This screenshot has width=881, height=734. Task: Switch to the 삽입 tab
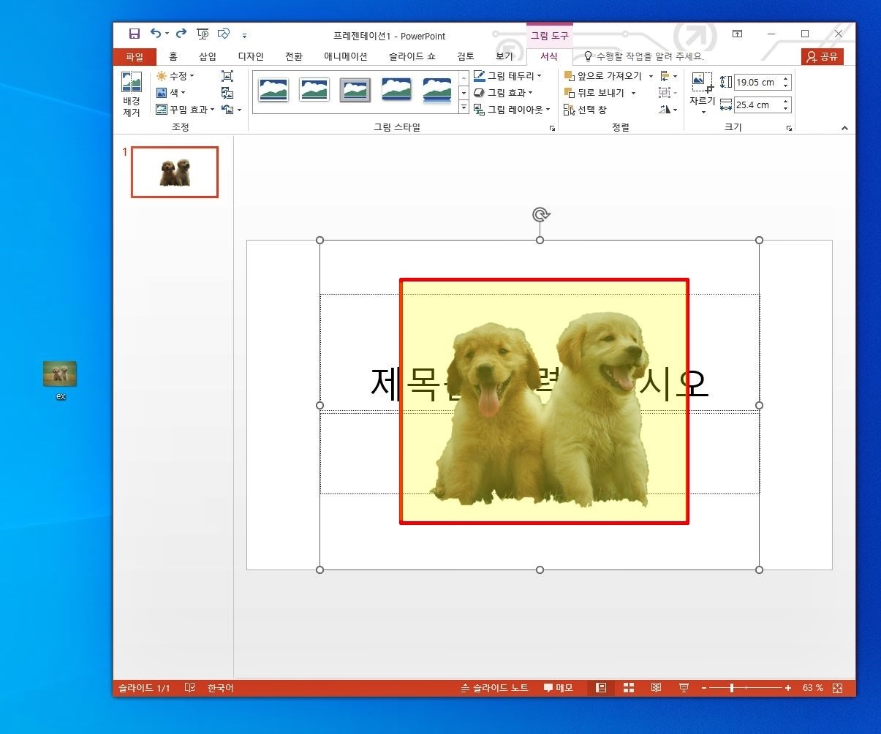(208, 56)
